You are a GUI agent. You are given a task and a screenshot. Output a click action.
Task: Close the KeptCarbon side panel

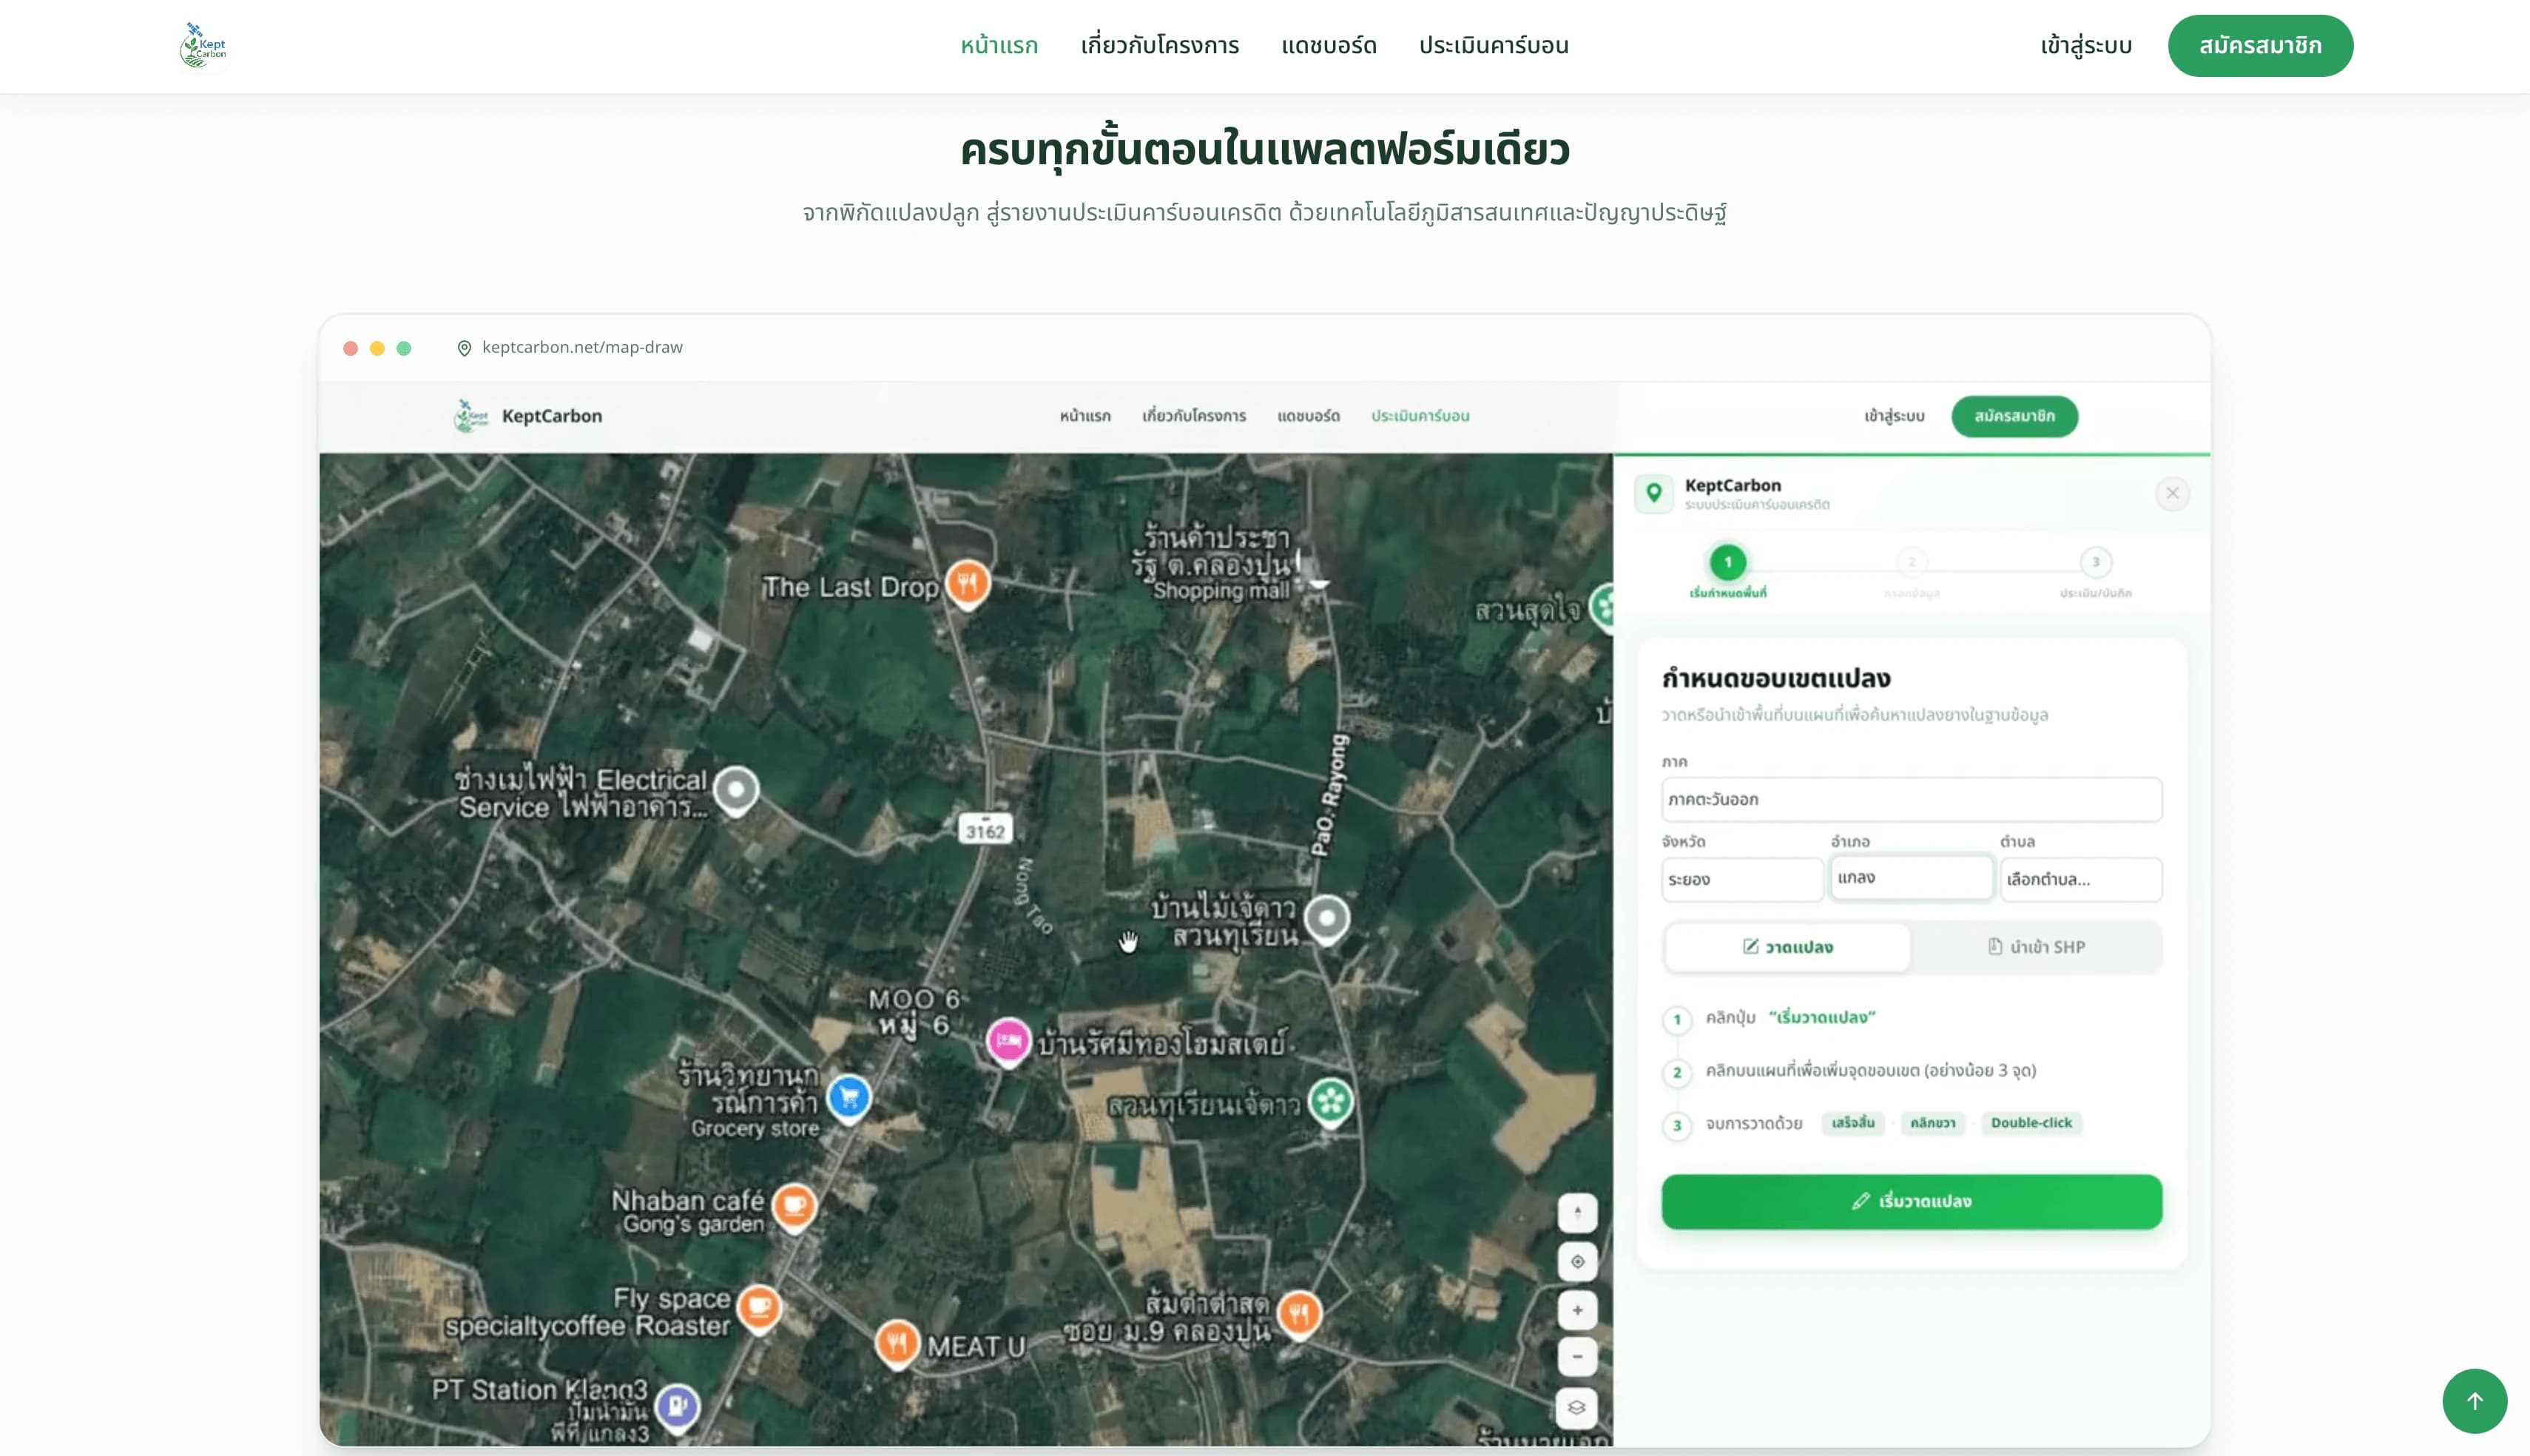[x=2172, y=493]
